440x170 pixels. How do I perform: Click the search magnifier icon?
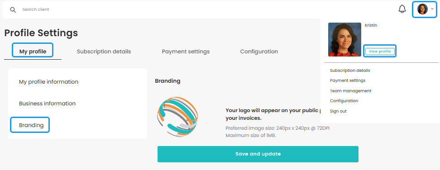tap(13, 9)
